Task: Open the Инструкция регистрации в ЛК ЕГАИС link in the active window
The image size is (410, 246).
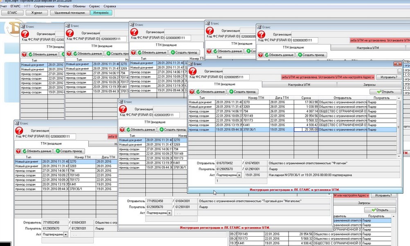Action: click(x=295, y=190)
